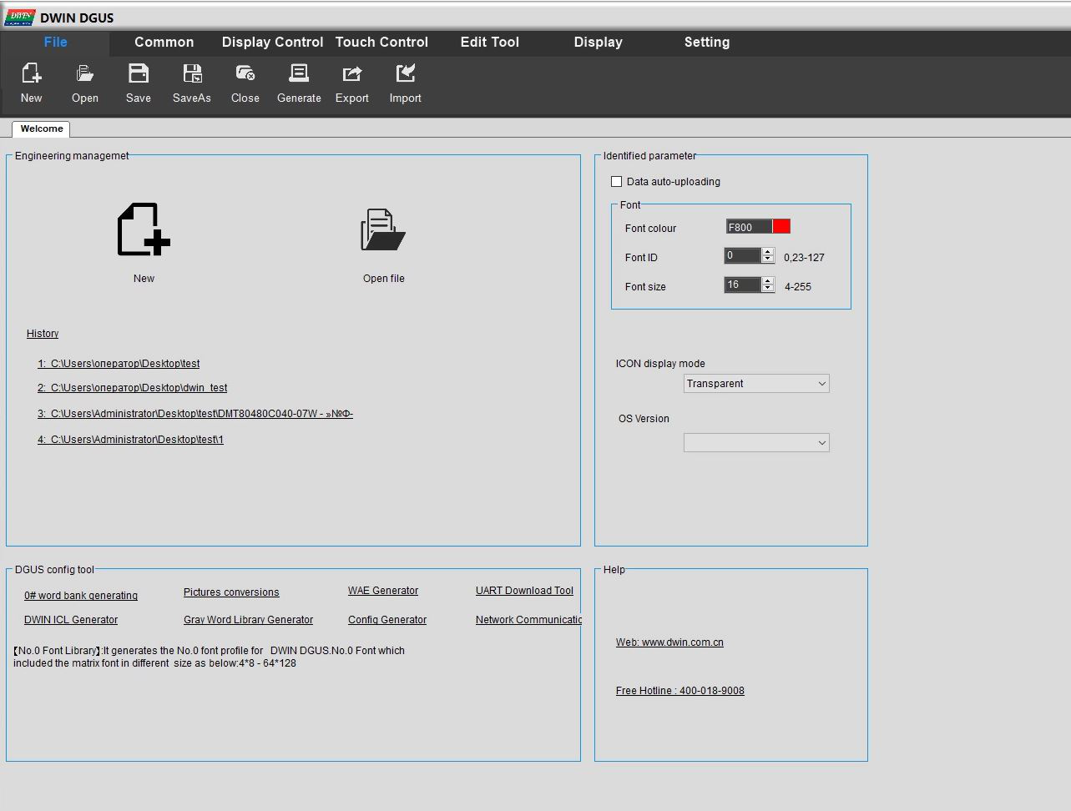The width and height of the screenshot is (1071, 811).
Task: Open Web: www.dwin.com.cn link
Action: tap(669, 642)
